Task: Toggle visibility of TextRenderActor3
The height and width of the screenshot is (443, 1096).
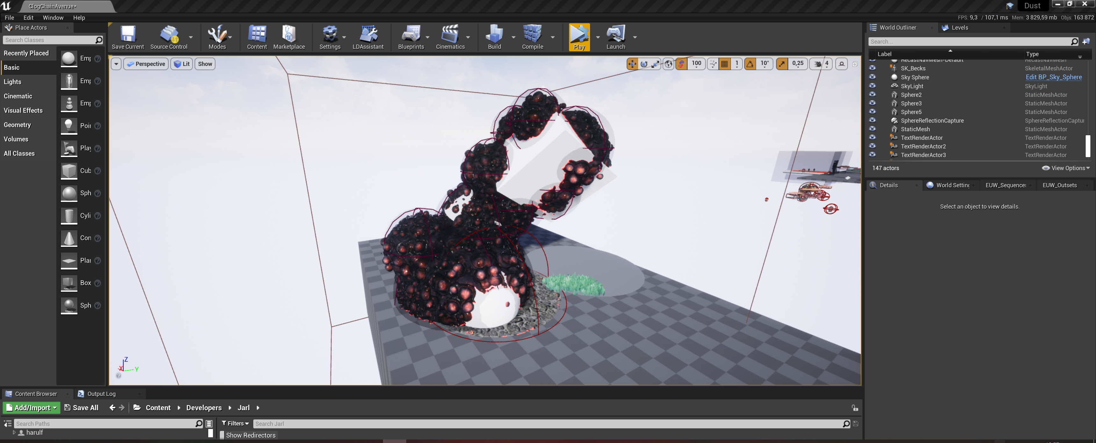Action: [872, 154]
